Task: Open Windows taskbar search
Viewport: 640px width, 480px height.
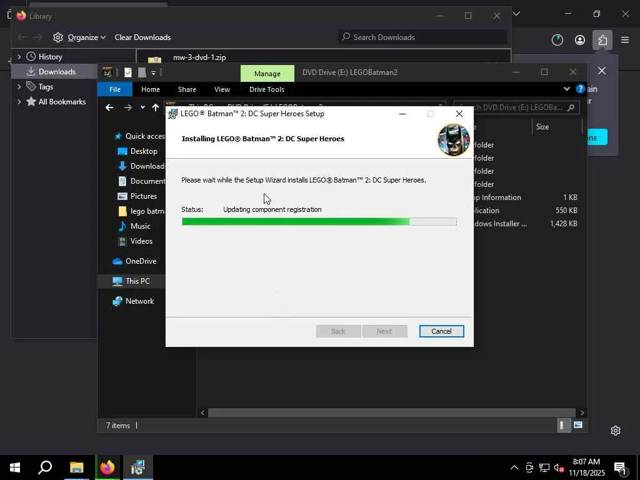Action: pos(45,467)
